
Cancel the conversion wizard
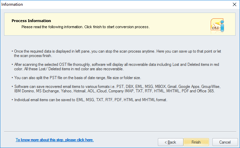click(225, 142)
